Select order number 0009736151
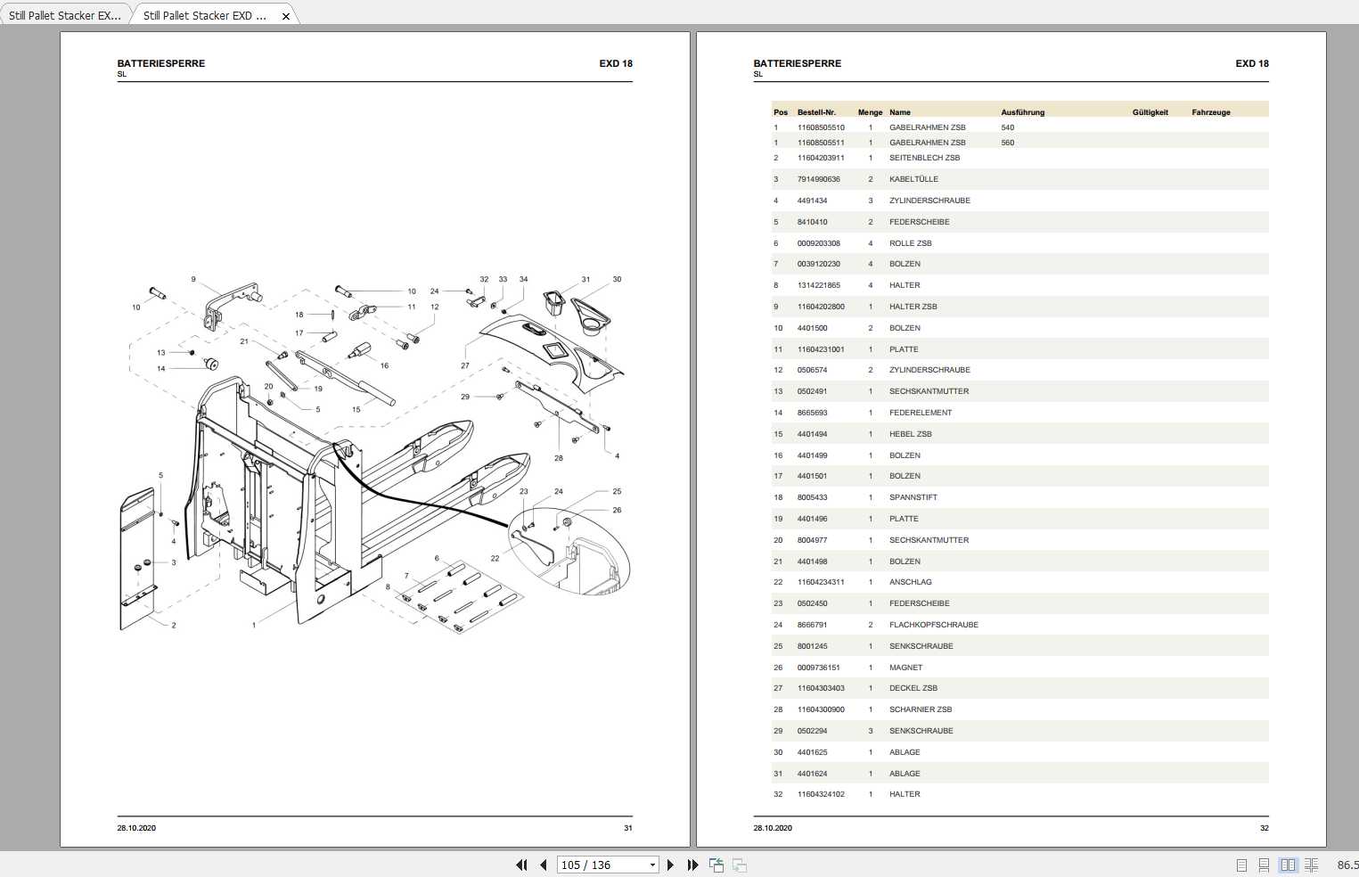The image size is (1359, 877). click(x=818, y=668)
